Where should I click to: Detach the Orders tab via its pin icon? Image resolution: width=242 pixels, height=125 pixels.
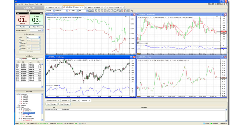tap(78, 100)
